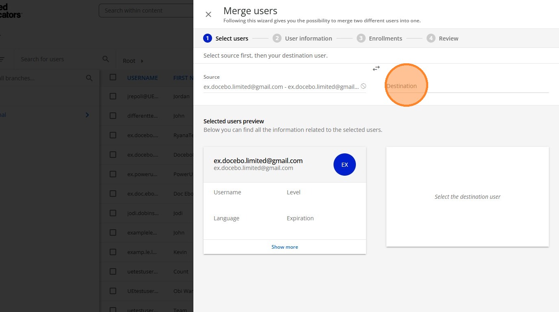Click the Language label on user card
Image resolution: width=559 pixels, height=312 pixels.
click(226, 218)
